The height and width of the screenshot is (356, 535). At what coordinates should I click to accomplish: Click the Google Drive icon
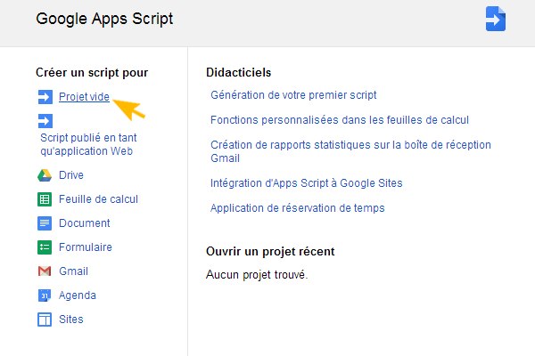[x=45, y=175]
